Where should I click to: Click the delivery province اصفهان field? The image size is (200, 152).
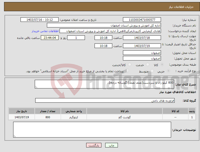coord(142,53)
